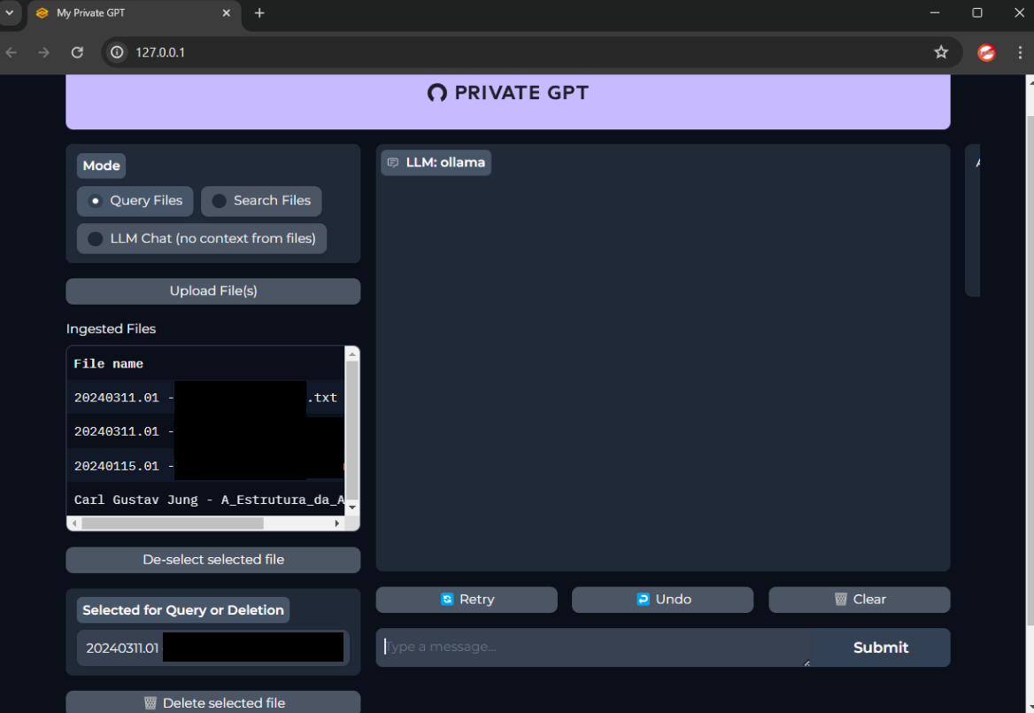The height and width of the screenshot is (713, 1034).
Task: Click the selected file 20240311.01 field
Action: 213,647
